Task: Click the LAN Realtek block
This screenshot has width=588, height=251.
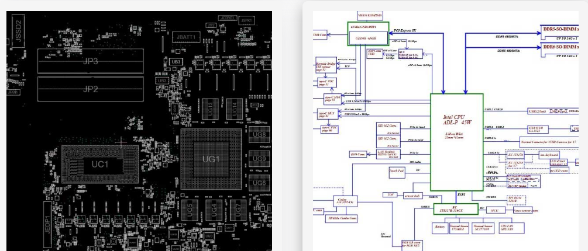Action: tap(388, 154)
